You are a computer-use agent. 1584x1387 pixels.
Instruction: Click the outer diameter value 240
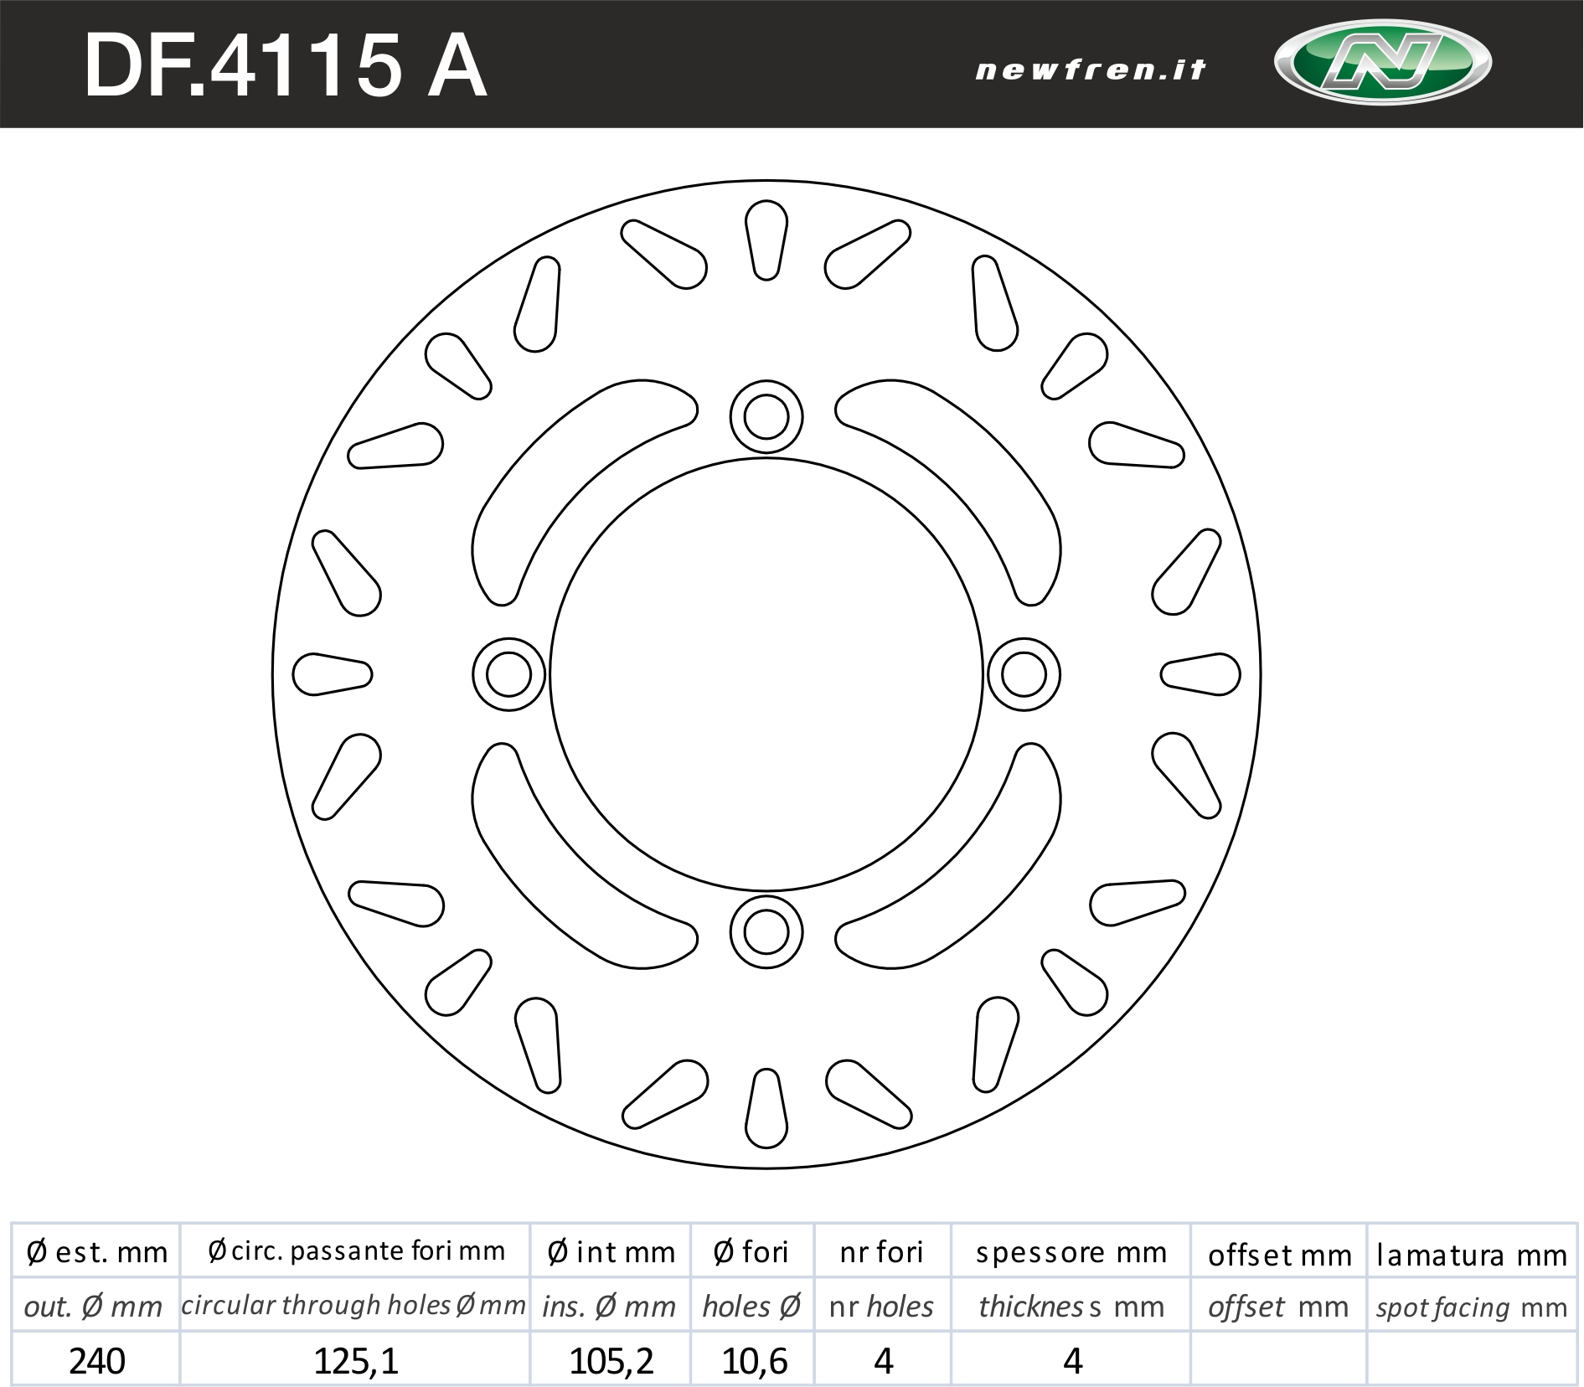coord(96,1361)
